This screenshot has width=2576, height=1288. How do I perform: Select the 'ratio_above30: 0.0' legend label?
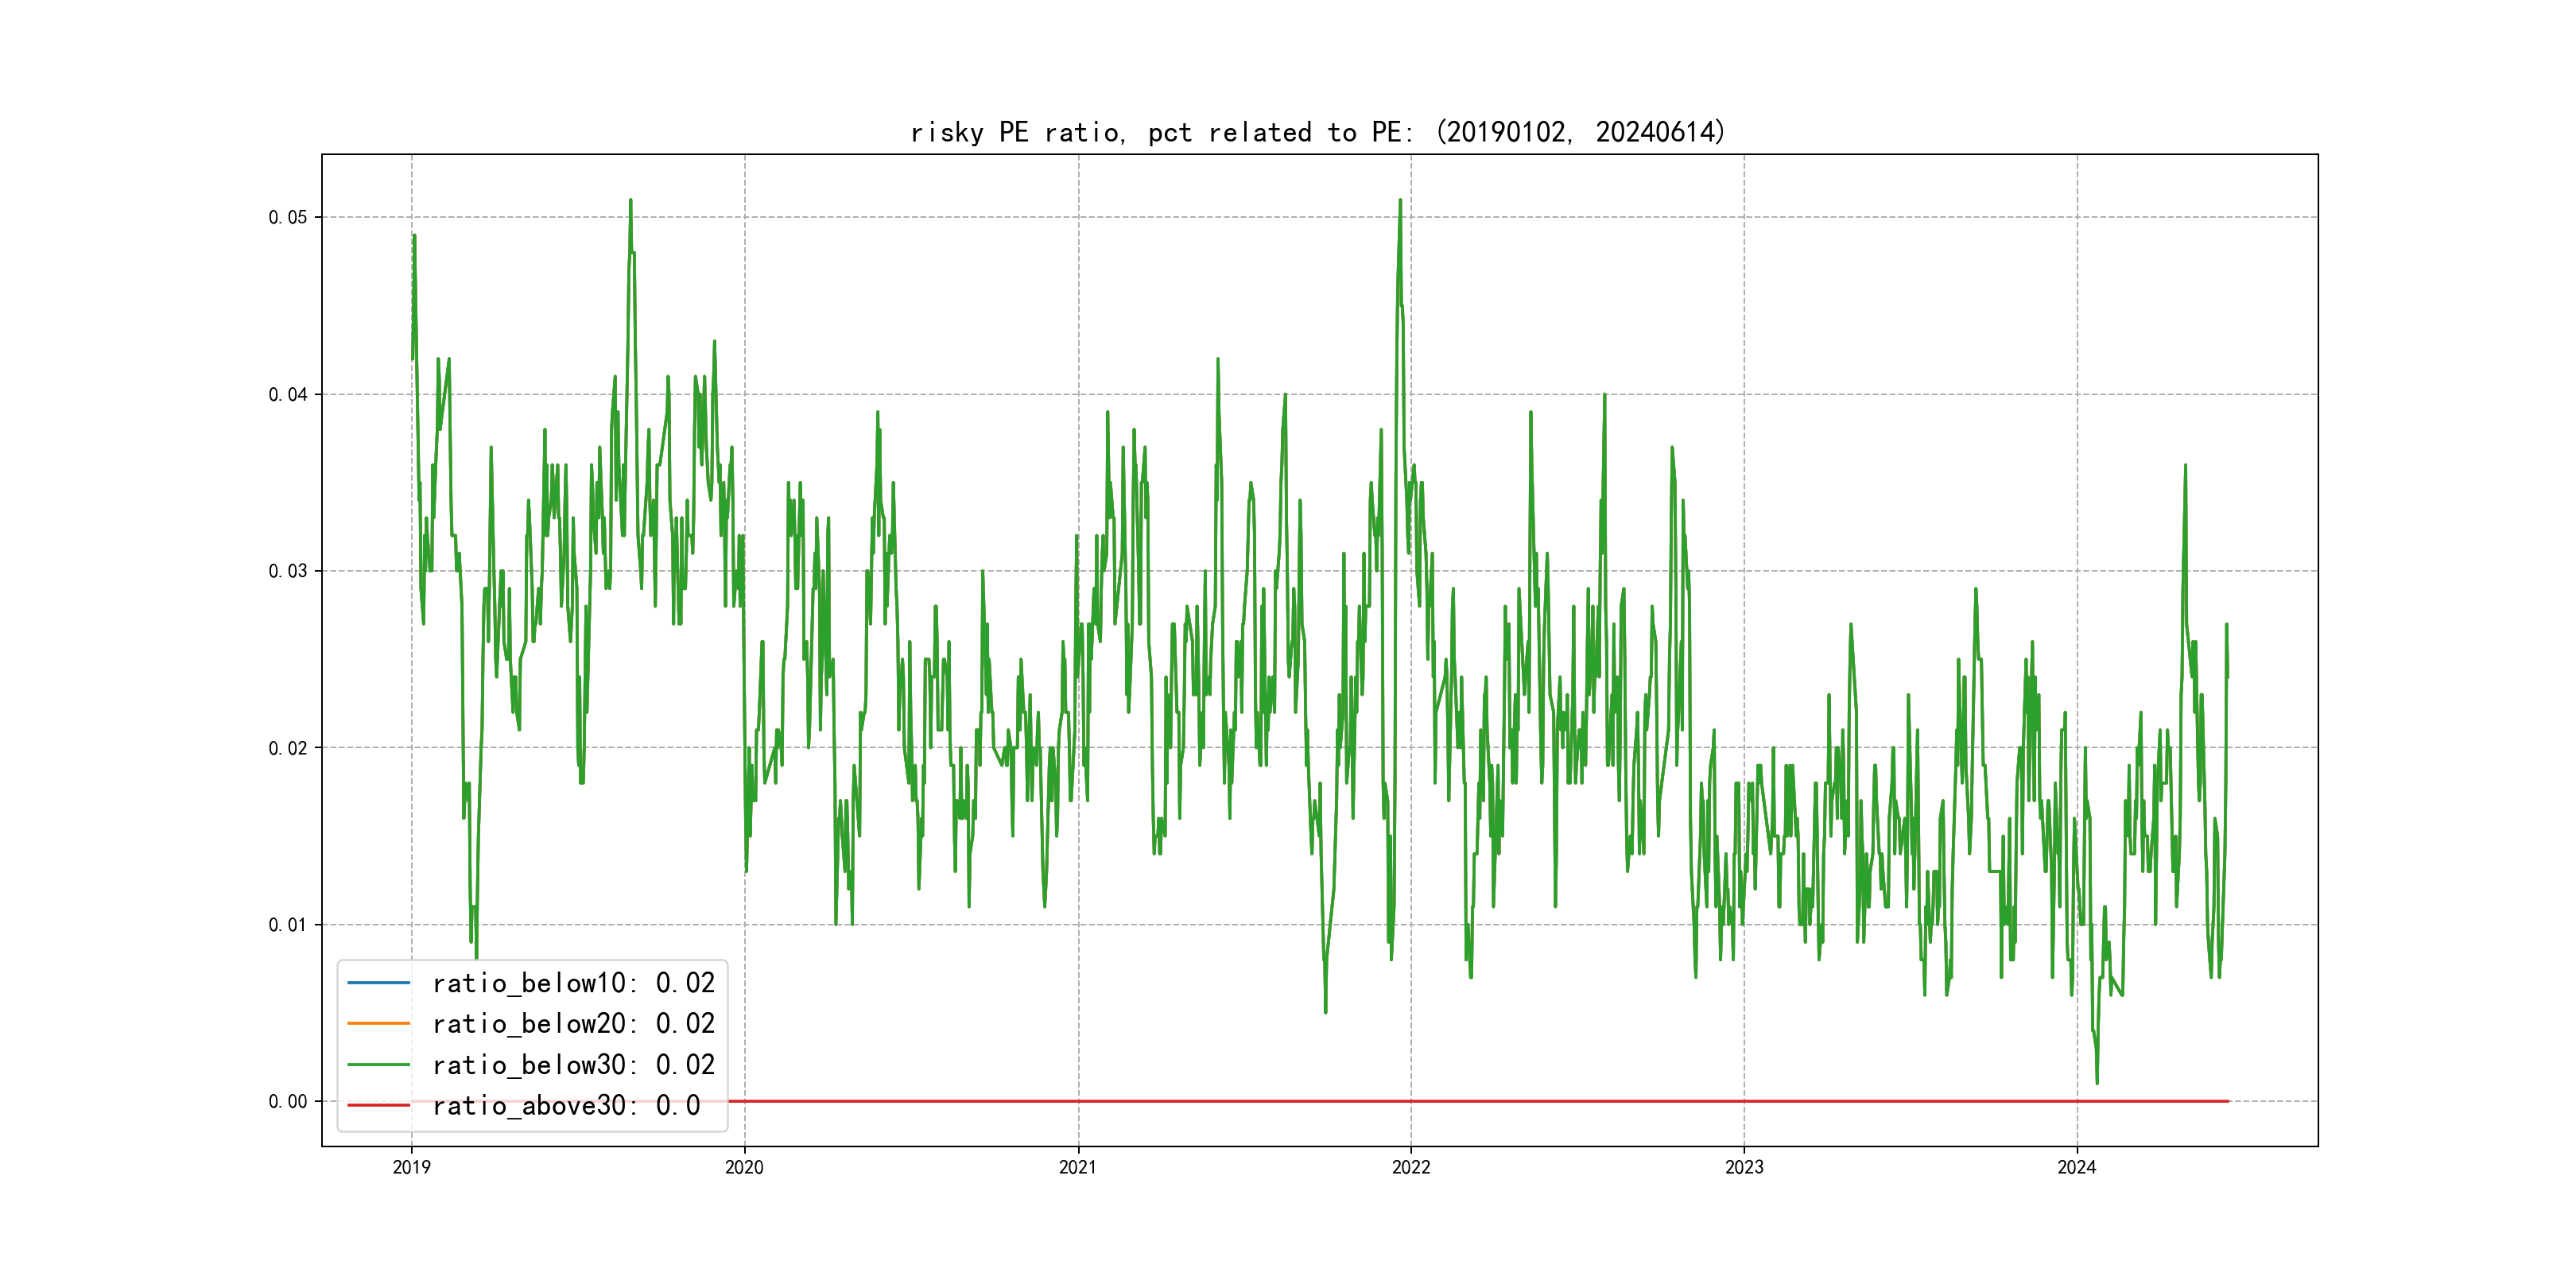pos(565,1106)
